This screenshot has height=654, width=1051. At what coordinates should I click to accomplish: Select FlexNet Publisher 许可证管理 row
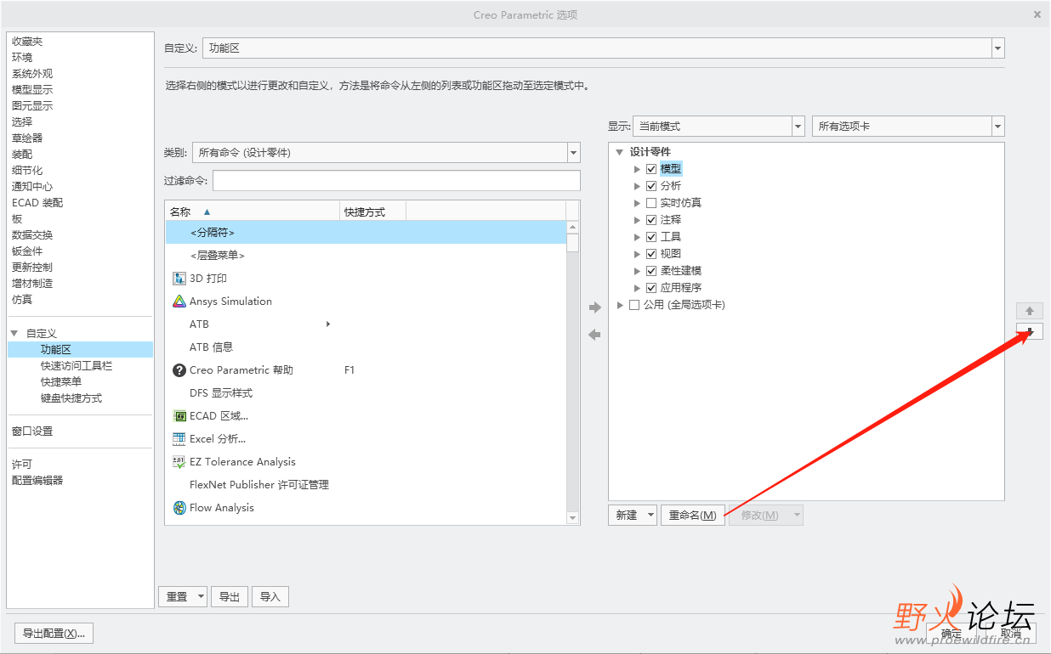366,484
